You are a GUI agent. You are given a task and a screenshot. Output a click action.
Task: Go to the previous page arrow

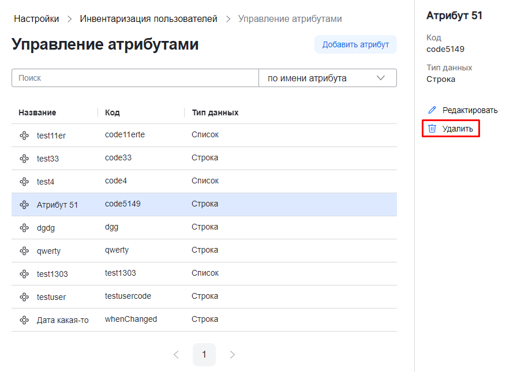coord(176,355)
